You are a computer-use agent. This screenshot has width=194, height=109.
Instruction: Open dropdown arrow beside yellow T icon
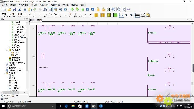point(99,15)
